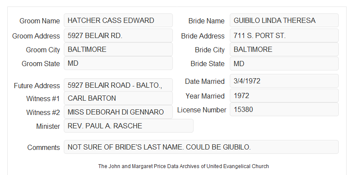Image resolution: width=347 pixels, height=175 pixels.
Task: Click the License Number field
Action: coord(284,109)
